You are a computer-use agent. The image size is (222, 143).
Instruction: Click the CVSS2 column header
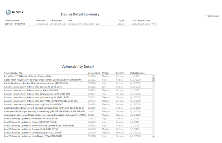click(105, 73)
